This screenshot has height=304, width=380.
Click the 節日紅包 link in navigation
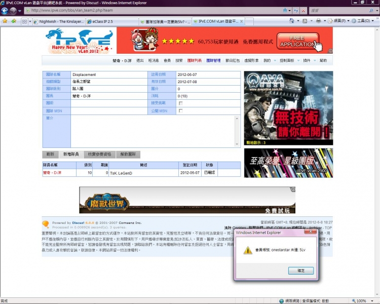[x=233, y=61]
